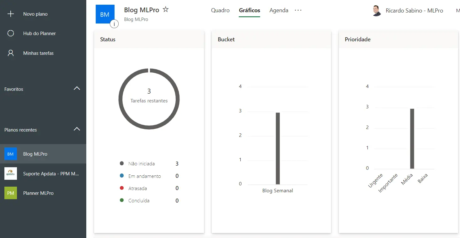460x238 pixels.
Task: Open the info (i) icon below the plan logo
Action: pos(114,24)
